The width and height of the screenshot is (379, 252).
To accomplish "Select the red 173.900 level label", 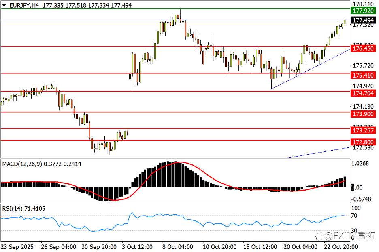I will (x=363, y=114).
